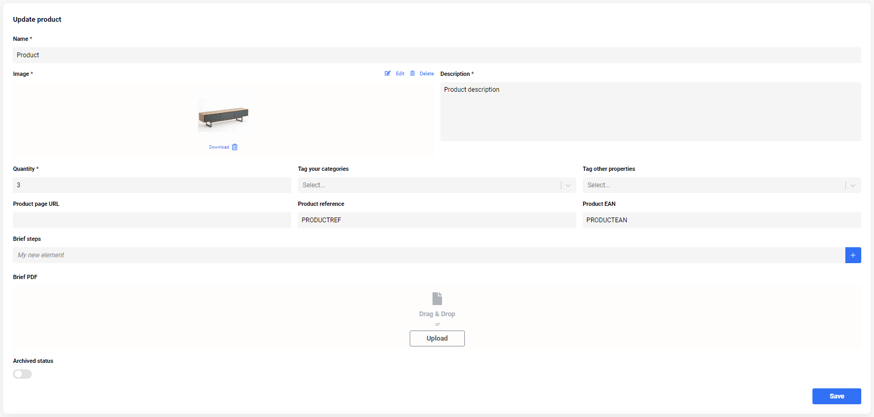Focus the Quantity field
Screen dimensions: 874x417
[x=152, y=185]
